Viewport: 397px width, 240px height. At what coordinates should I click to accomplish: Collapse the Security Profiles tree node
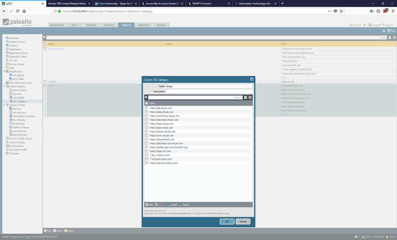point(4,105)
